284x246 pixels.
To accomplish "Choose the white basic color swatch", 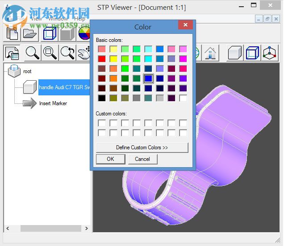I will coord(183,98).
